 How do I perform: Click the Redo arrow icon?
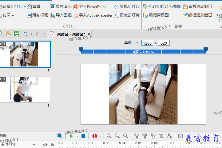(38, 34)
